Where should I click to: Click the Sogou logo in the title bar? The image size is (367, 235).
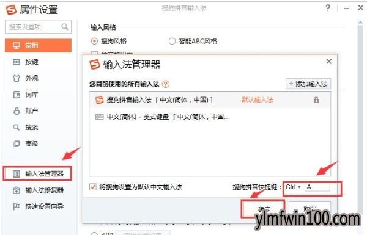pyautogui.click(x=11, y=10)
